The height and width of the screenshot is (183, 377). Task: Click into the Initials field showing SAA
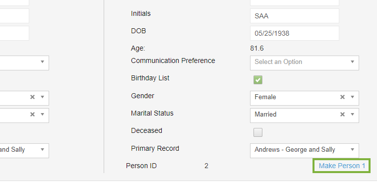[295, 16]
